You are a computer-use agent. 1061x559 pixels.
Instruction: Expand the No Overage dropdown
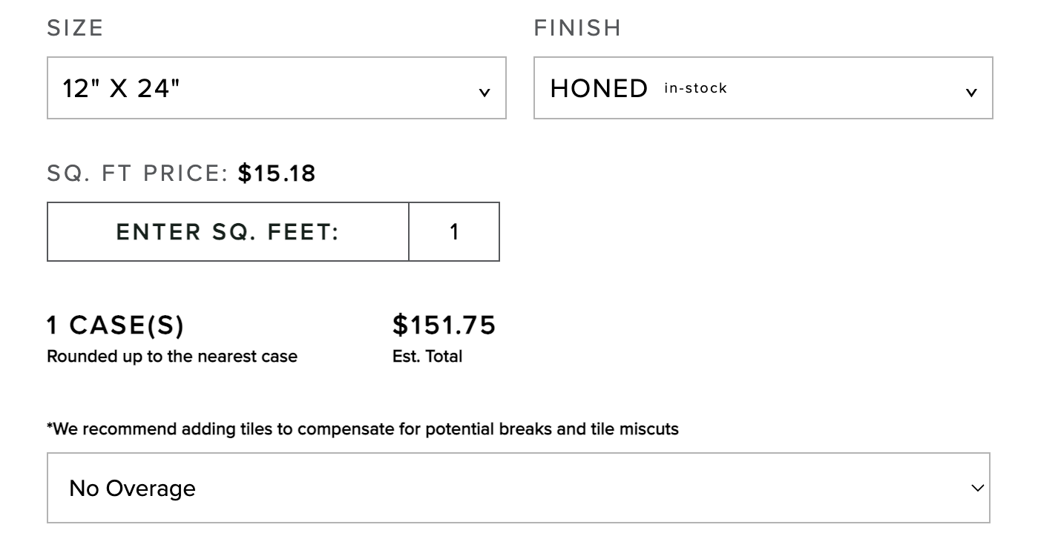pos(518,488)
